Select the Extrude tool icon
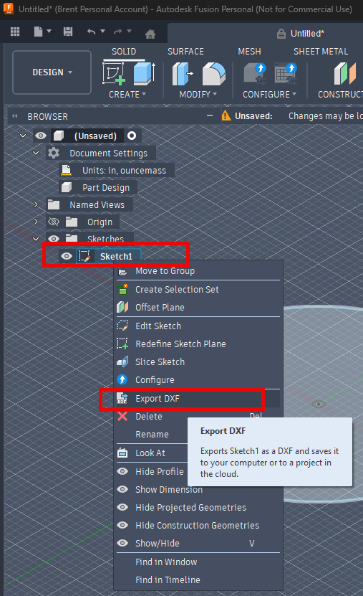Screen dimensions: 363x596 point(144,73)
